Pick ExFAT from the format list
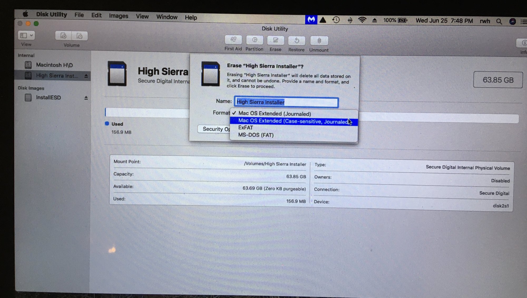This screenshot has width=527, height=298. pos(245,128)
